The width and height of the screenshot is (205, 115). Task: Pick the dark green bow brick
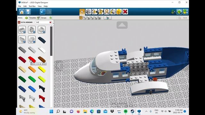22,79
